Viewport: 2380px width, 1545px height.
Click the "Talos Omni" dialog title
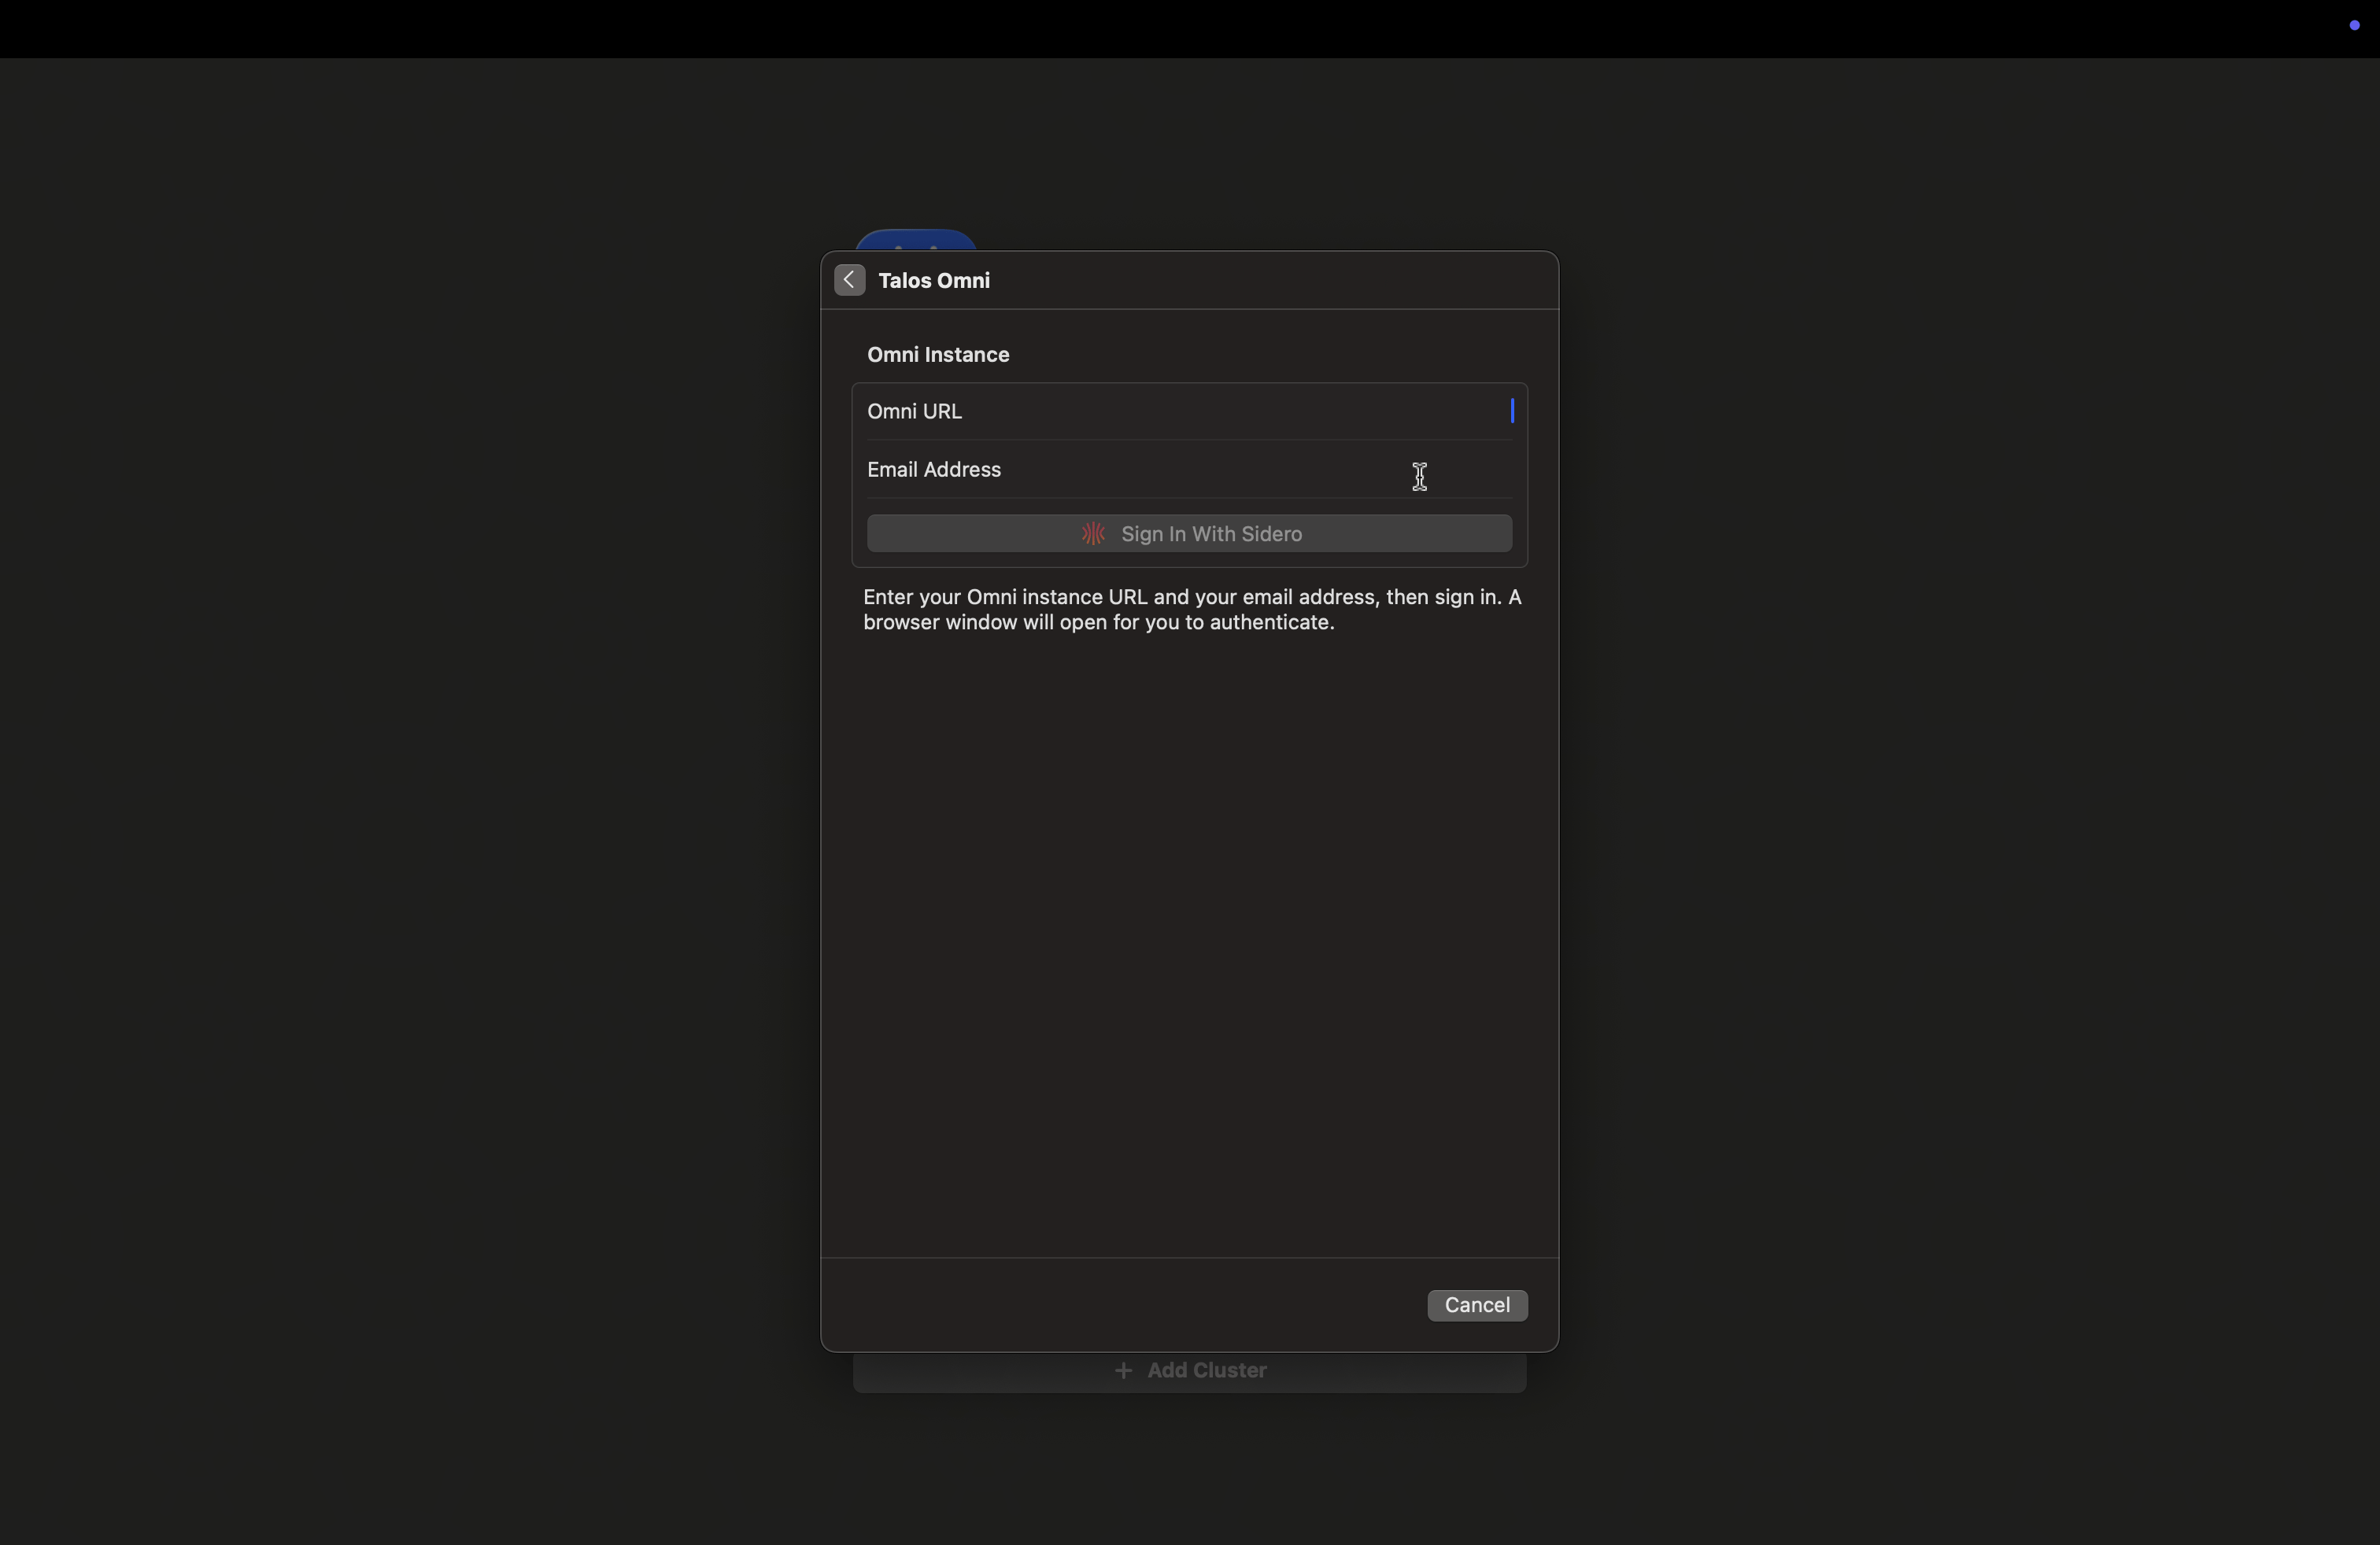point(934,281)
